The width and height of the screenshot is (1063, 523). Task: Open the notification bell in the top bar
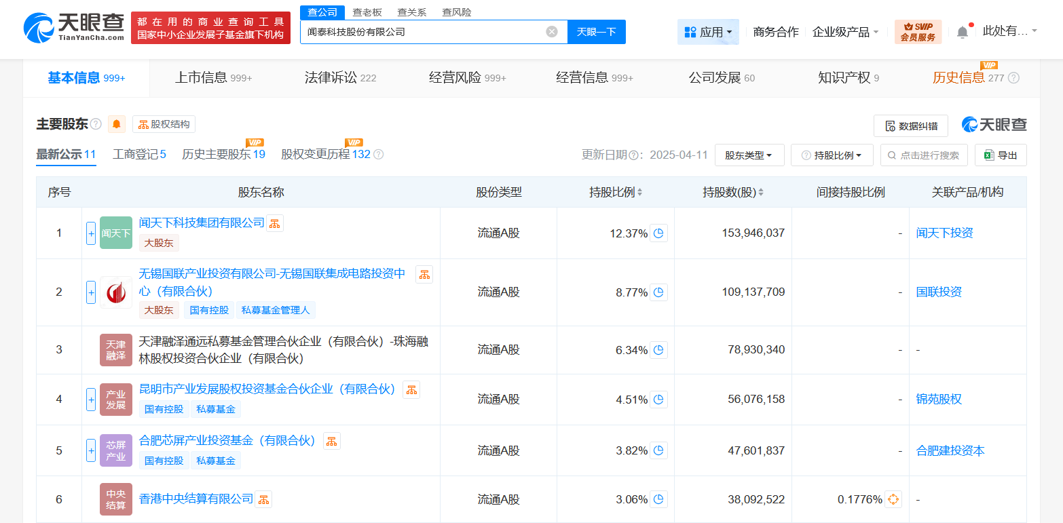(x=963, y=31)
